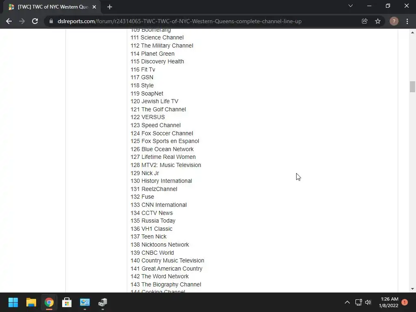Click the padlock site info icon

(51, 21)
